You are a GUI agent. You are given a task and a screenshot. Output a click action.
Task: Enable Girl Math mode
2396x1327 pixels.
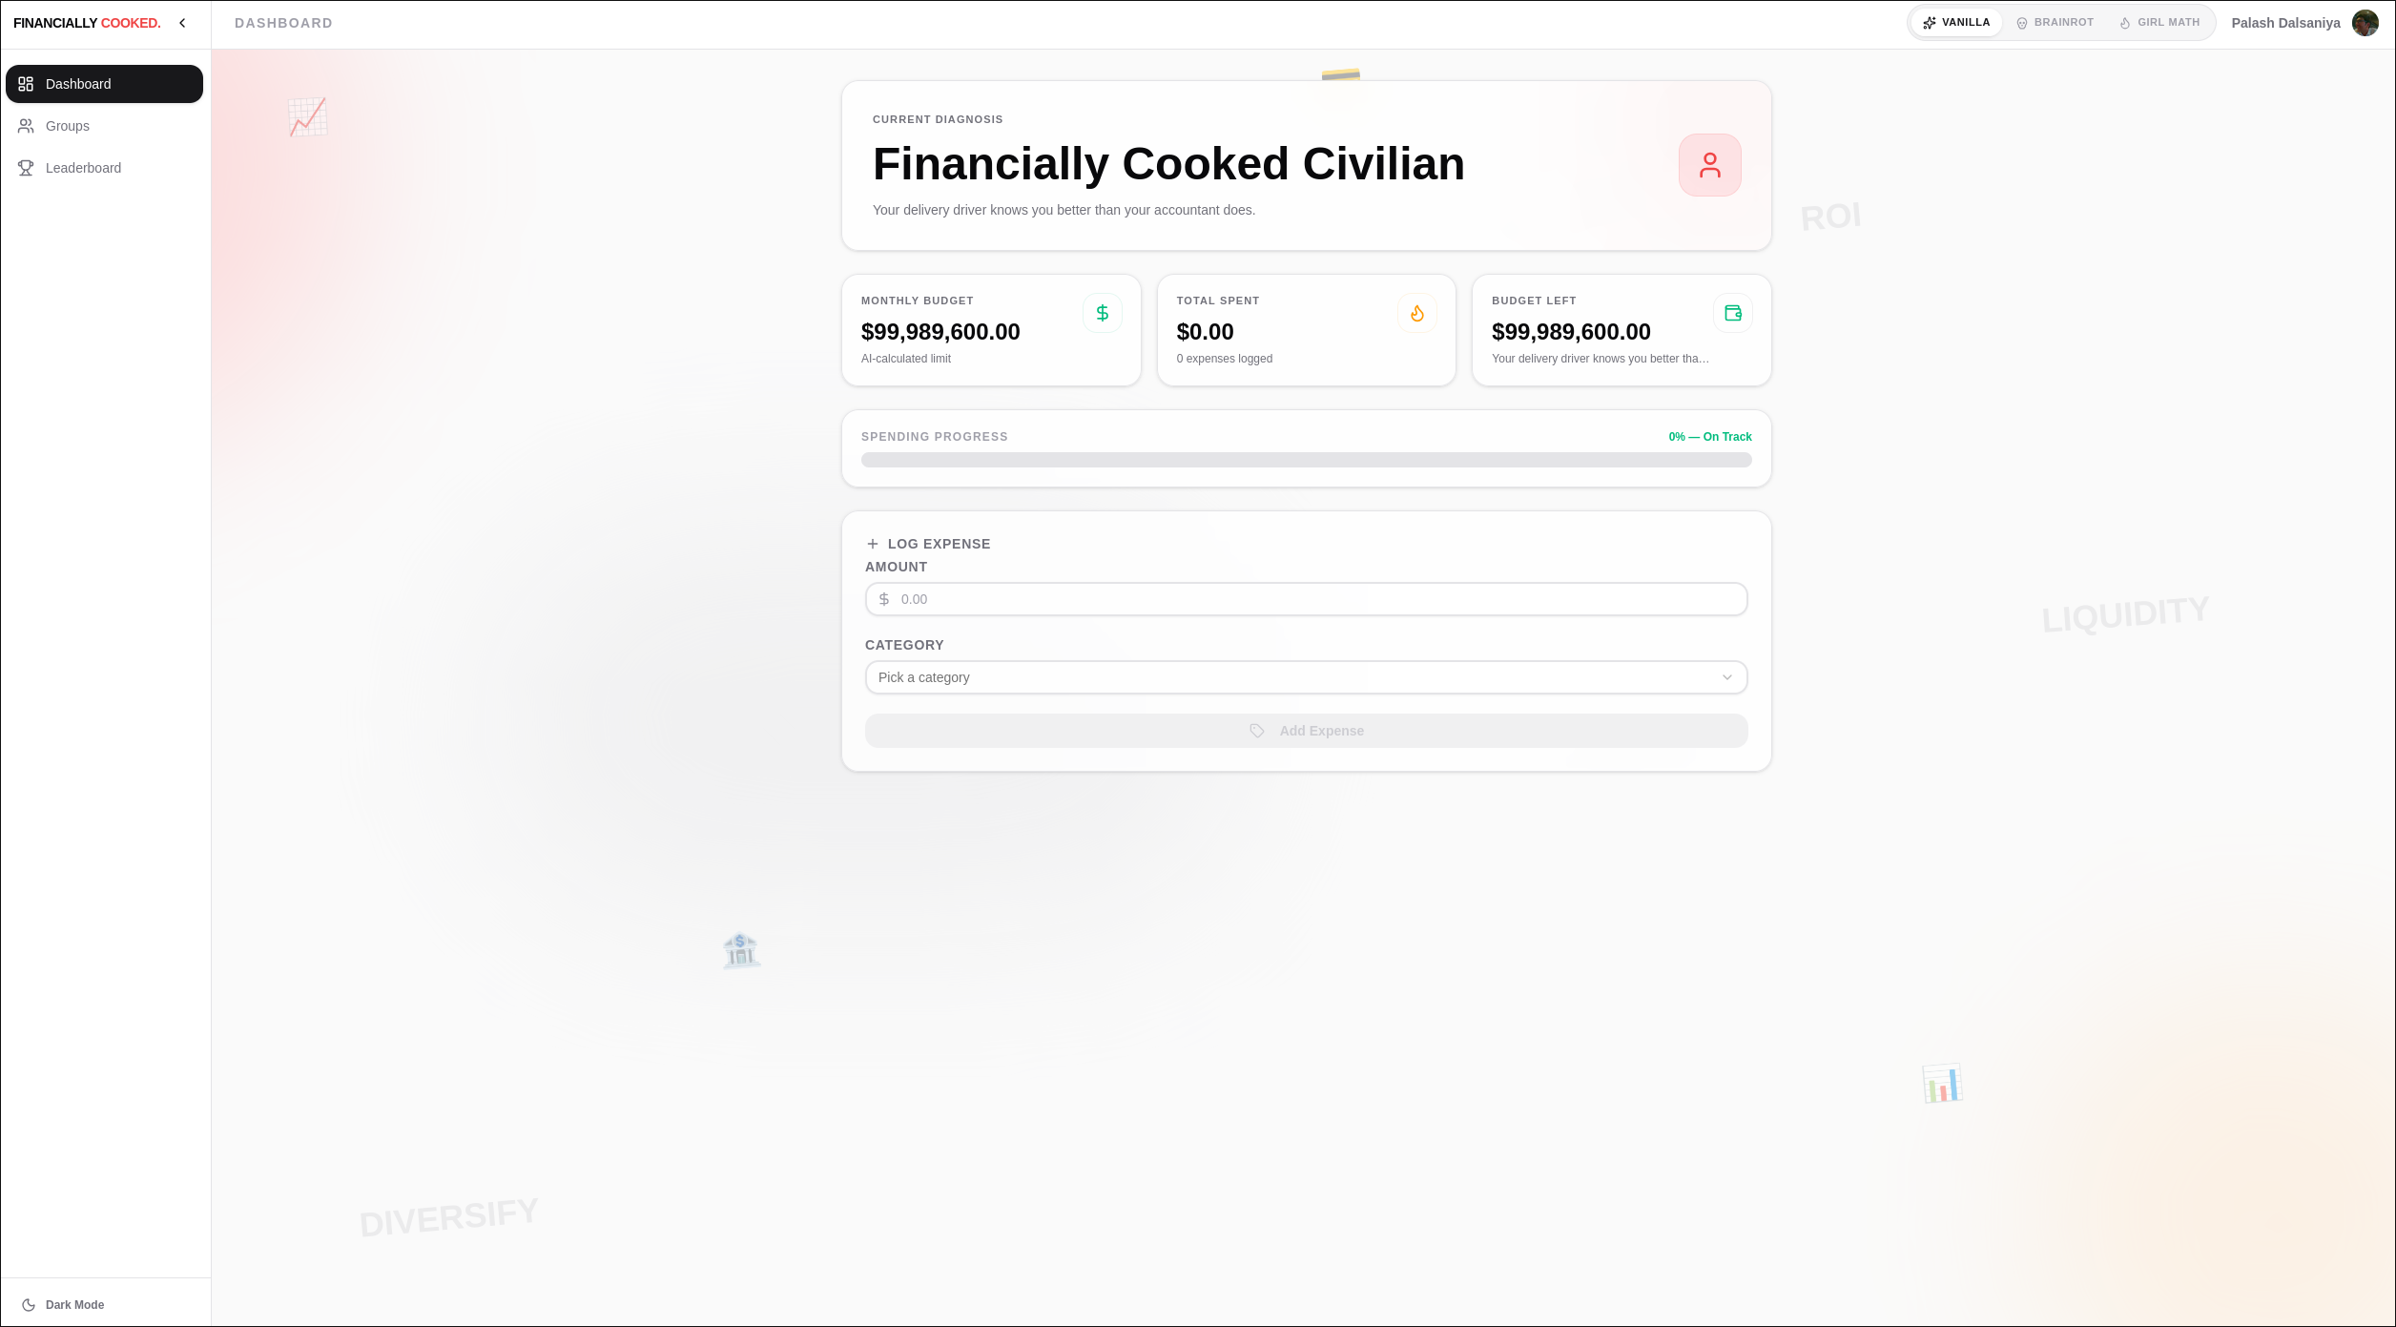(2158, 22)
